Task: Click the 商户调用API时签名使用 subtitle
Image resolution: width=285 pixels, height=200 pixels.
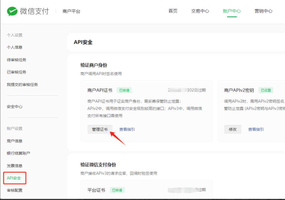Action: (x=101, y=74)
